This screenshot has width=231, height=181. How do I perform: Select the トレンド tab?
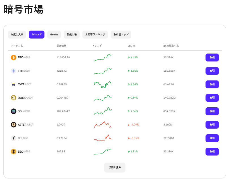[x=37, y=34]
